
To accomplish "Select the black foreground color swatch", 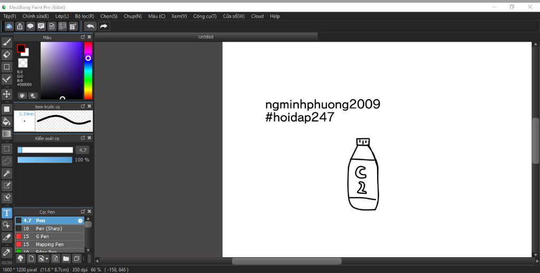I will pos(21,49).
